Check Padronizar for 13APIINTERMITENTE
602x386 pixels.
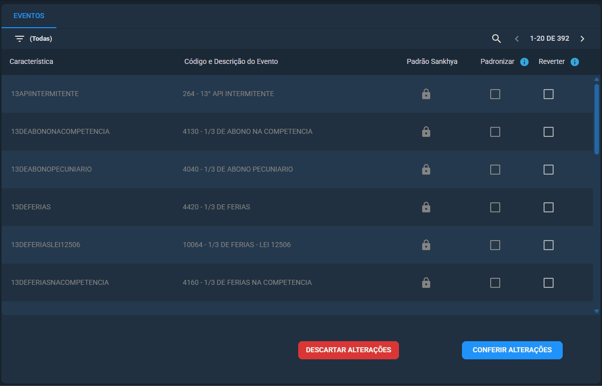[495, 94]
